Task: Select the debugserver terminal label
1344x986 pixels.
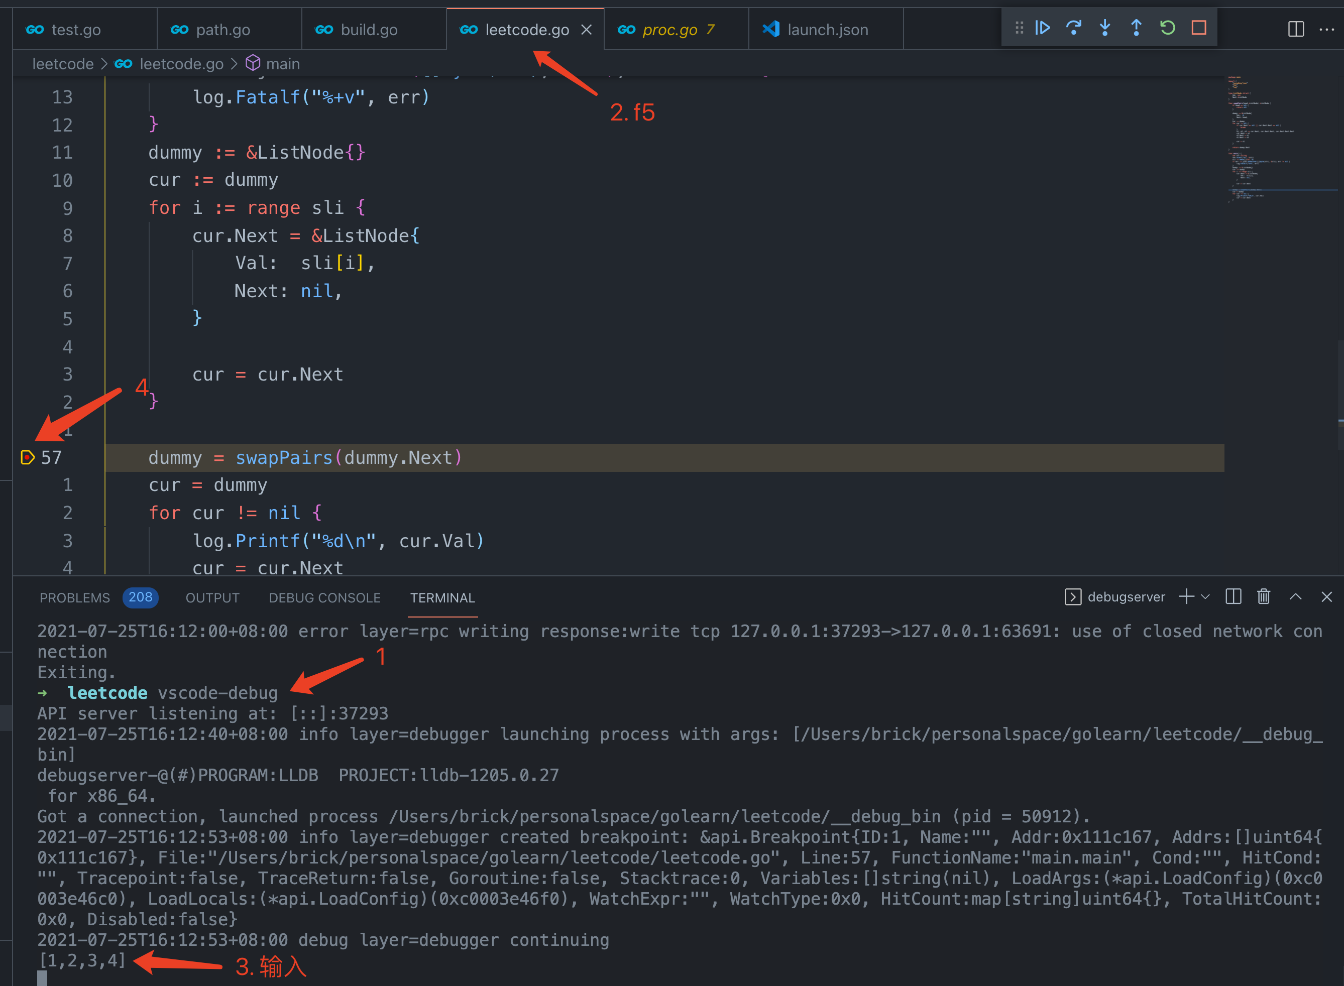Action: 1126,597
